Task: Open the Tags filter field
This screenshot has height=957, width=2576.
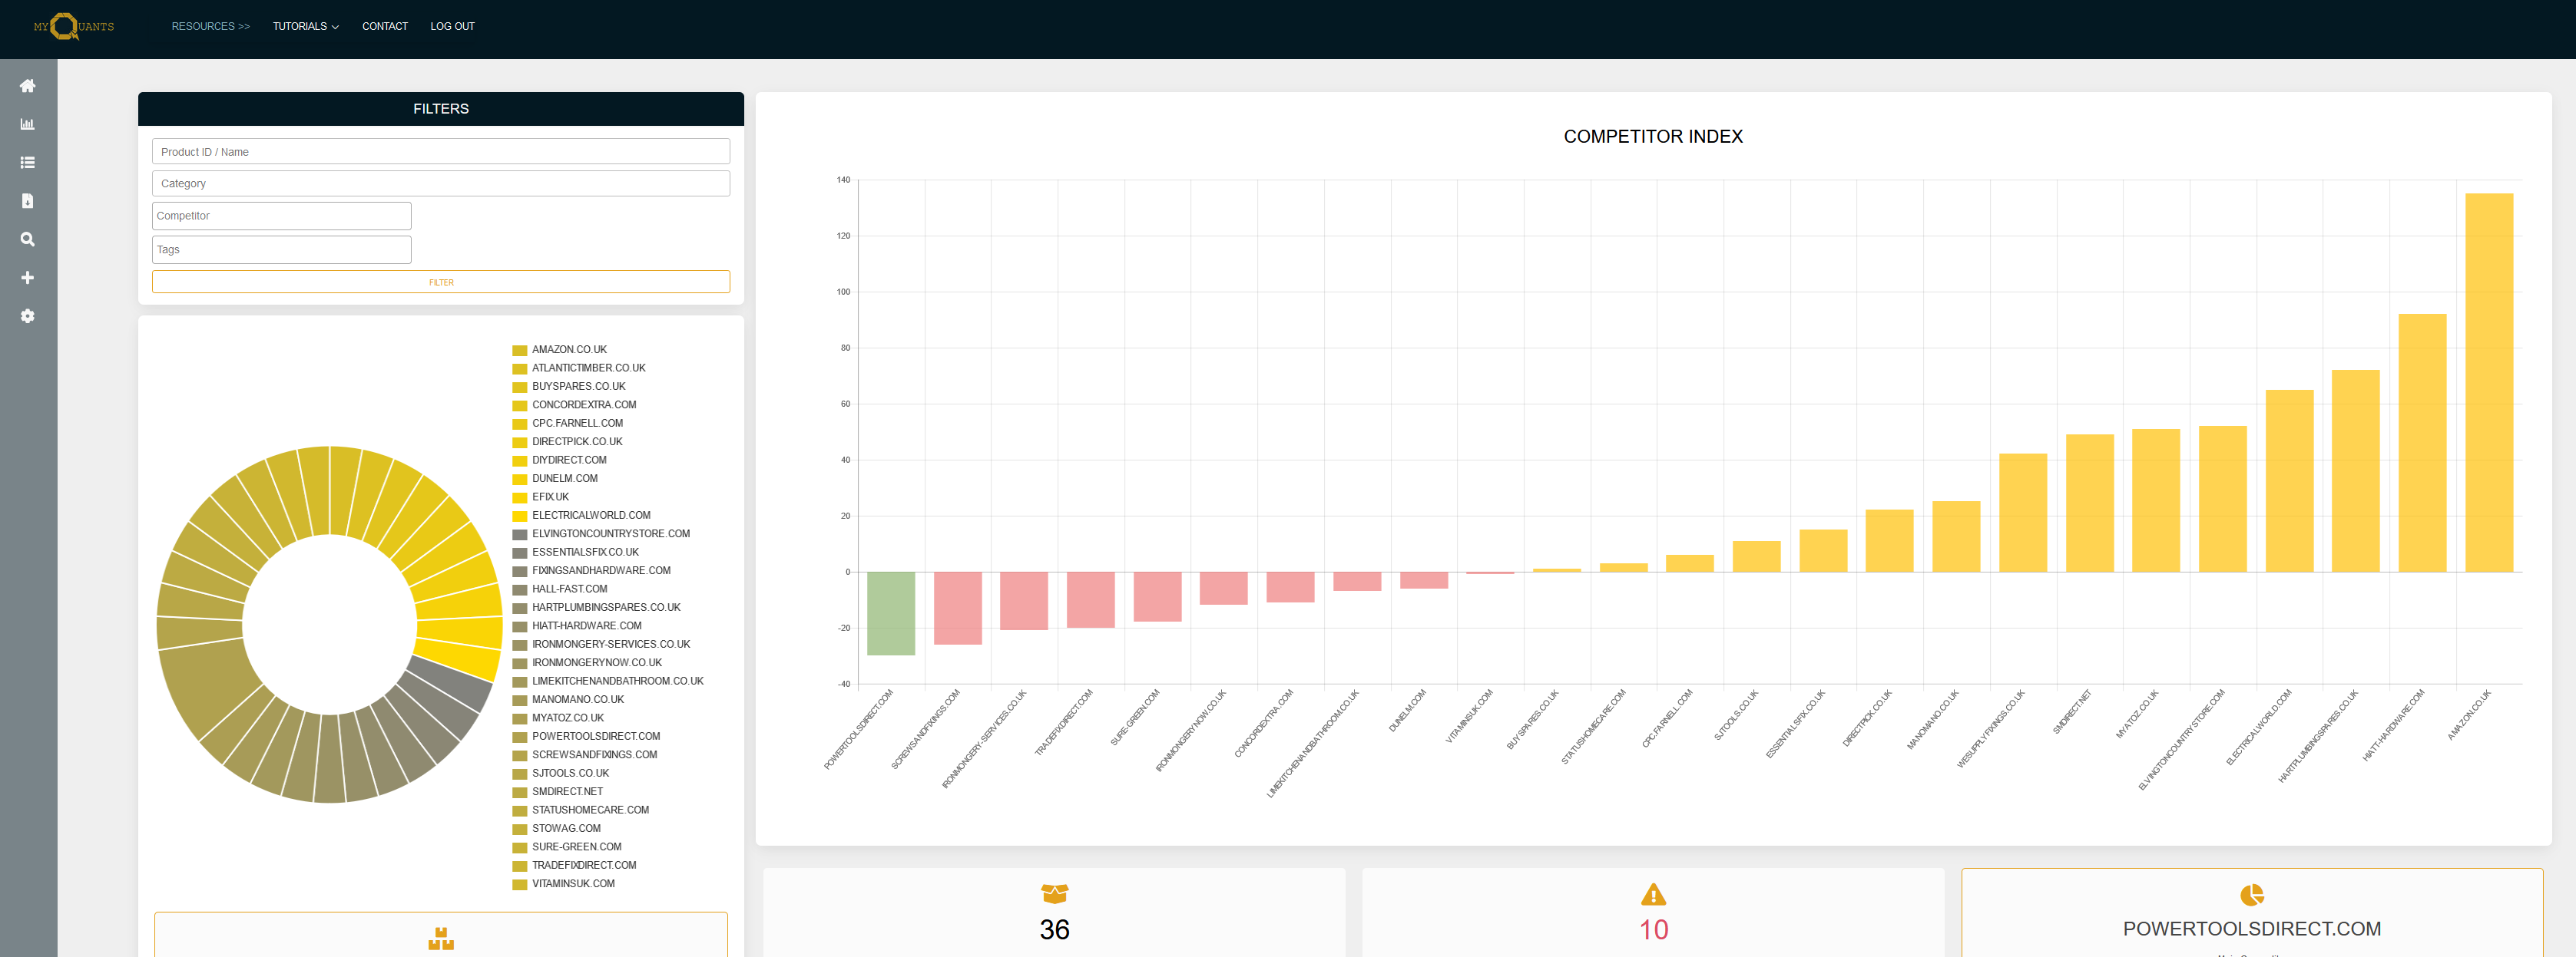Action: point(281,249)
